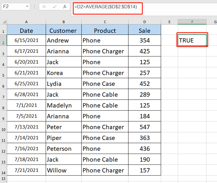The image size is (217, 183).
Task: Select row 2 header
Action: click(x=4, y=40)
